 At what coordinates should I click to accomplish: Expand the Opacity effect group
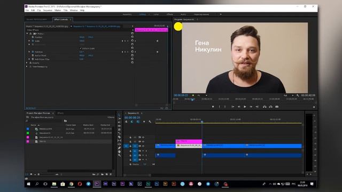coord(27,63)
